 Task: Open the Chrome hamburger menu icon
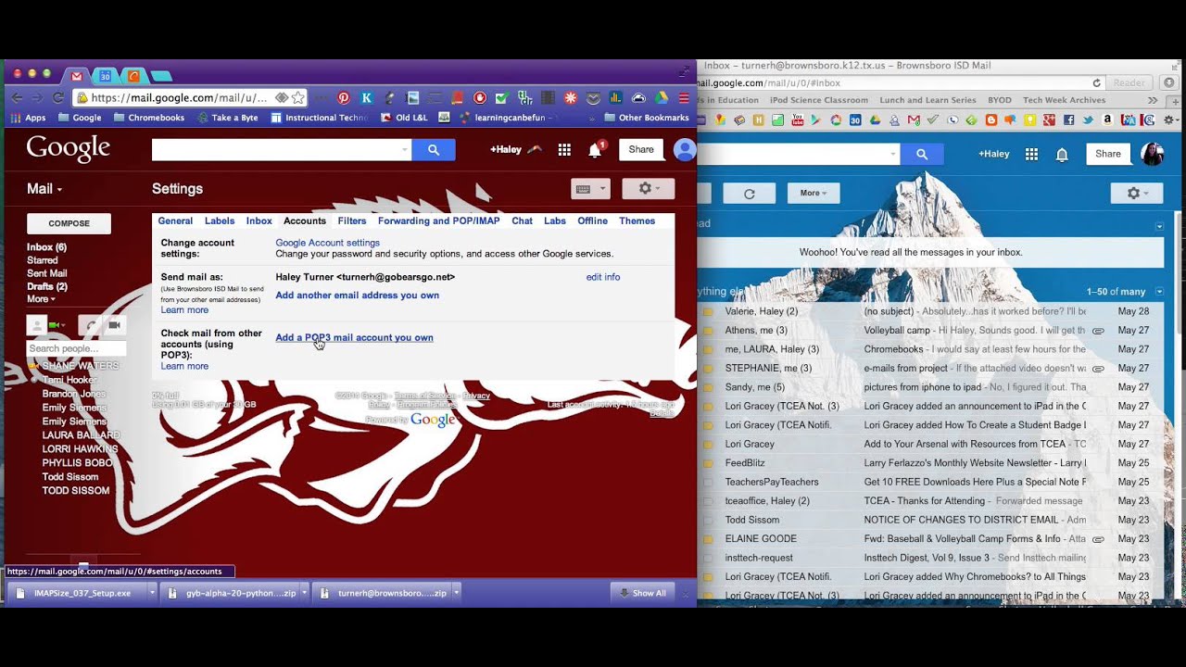(684, 97)
